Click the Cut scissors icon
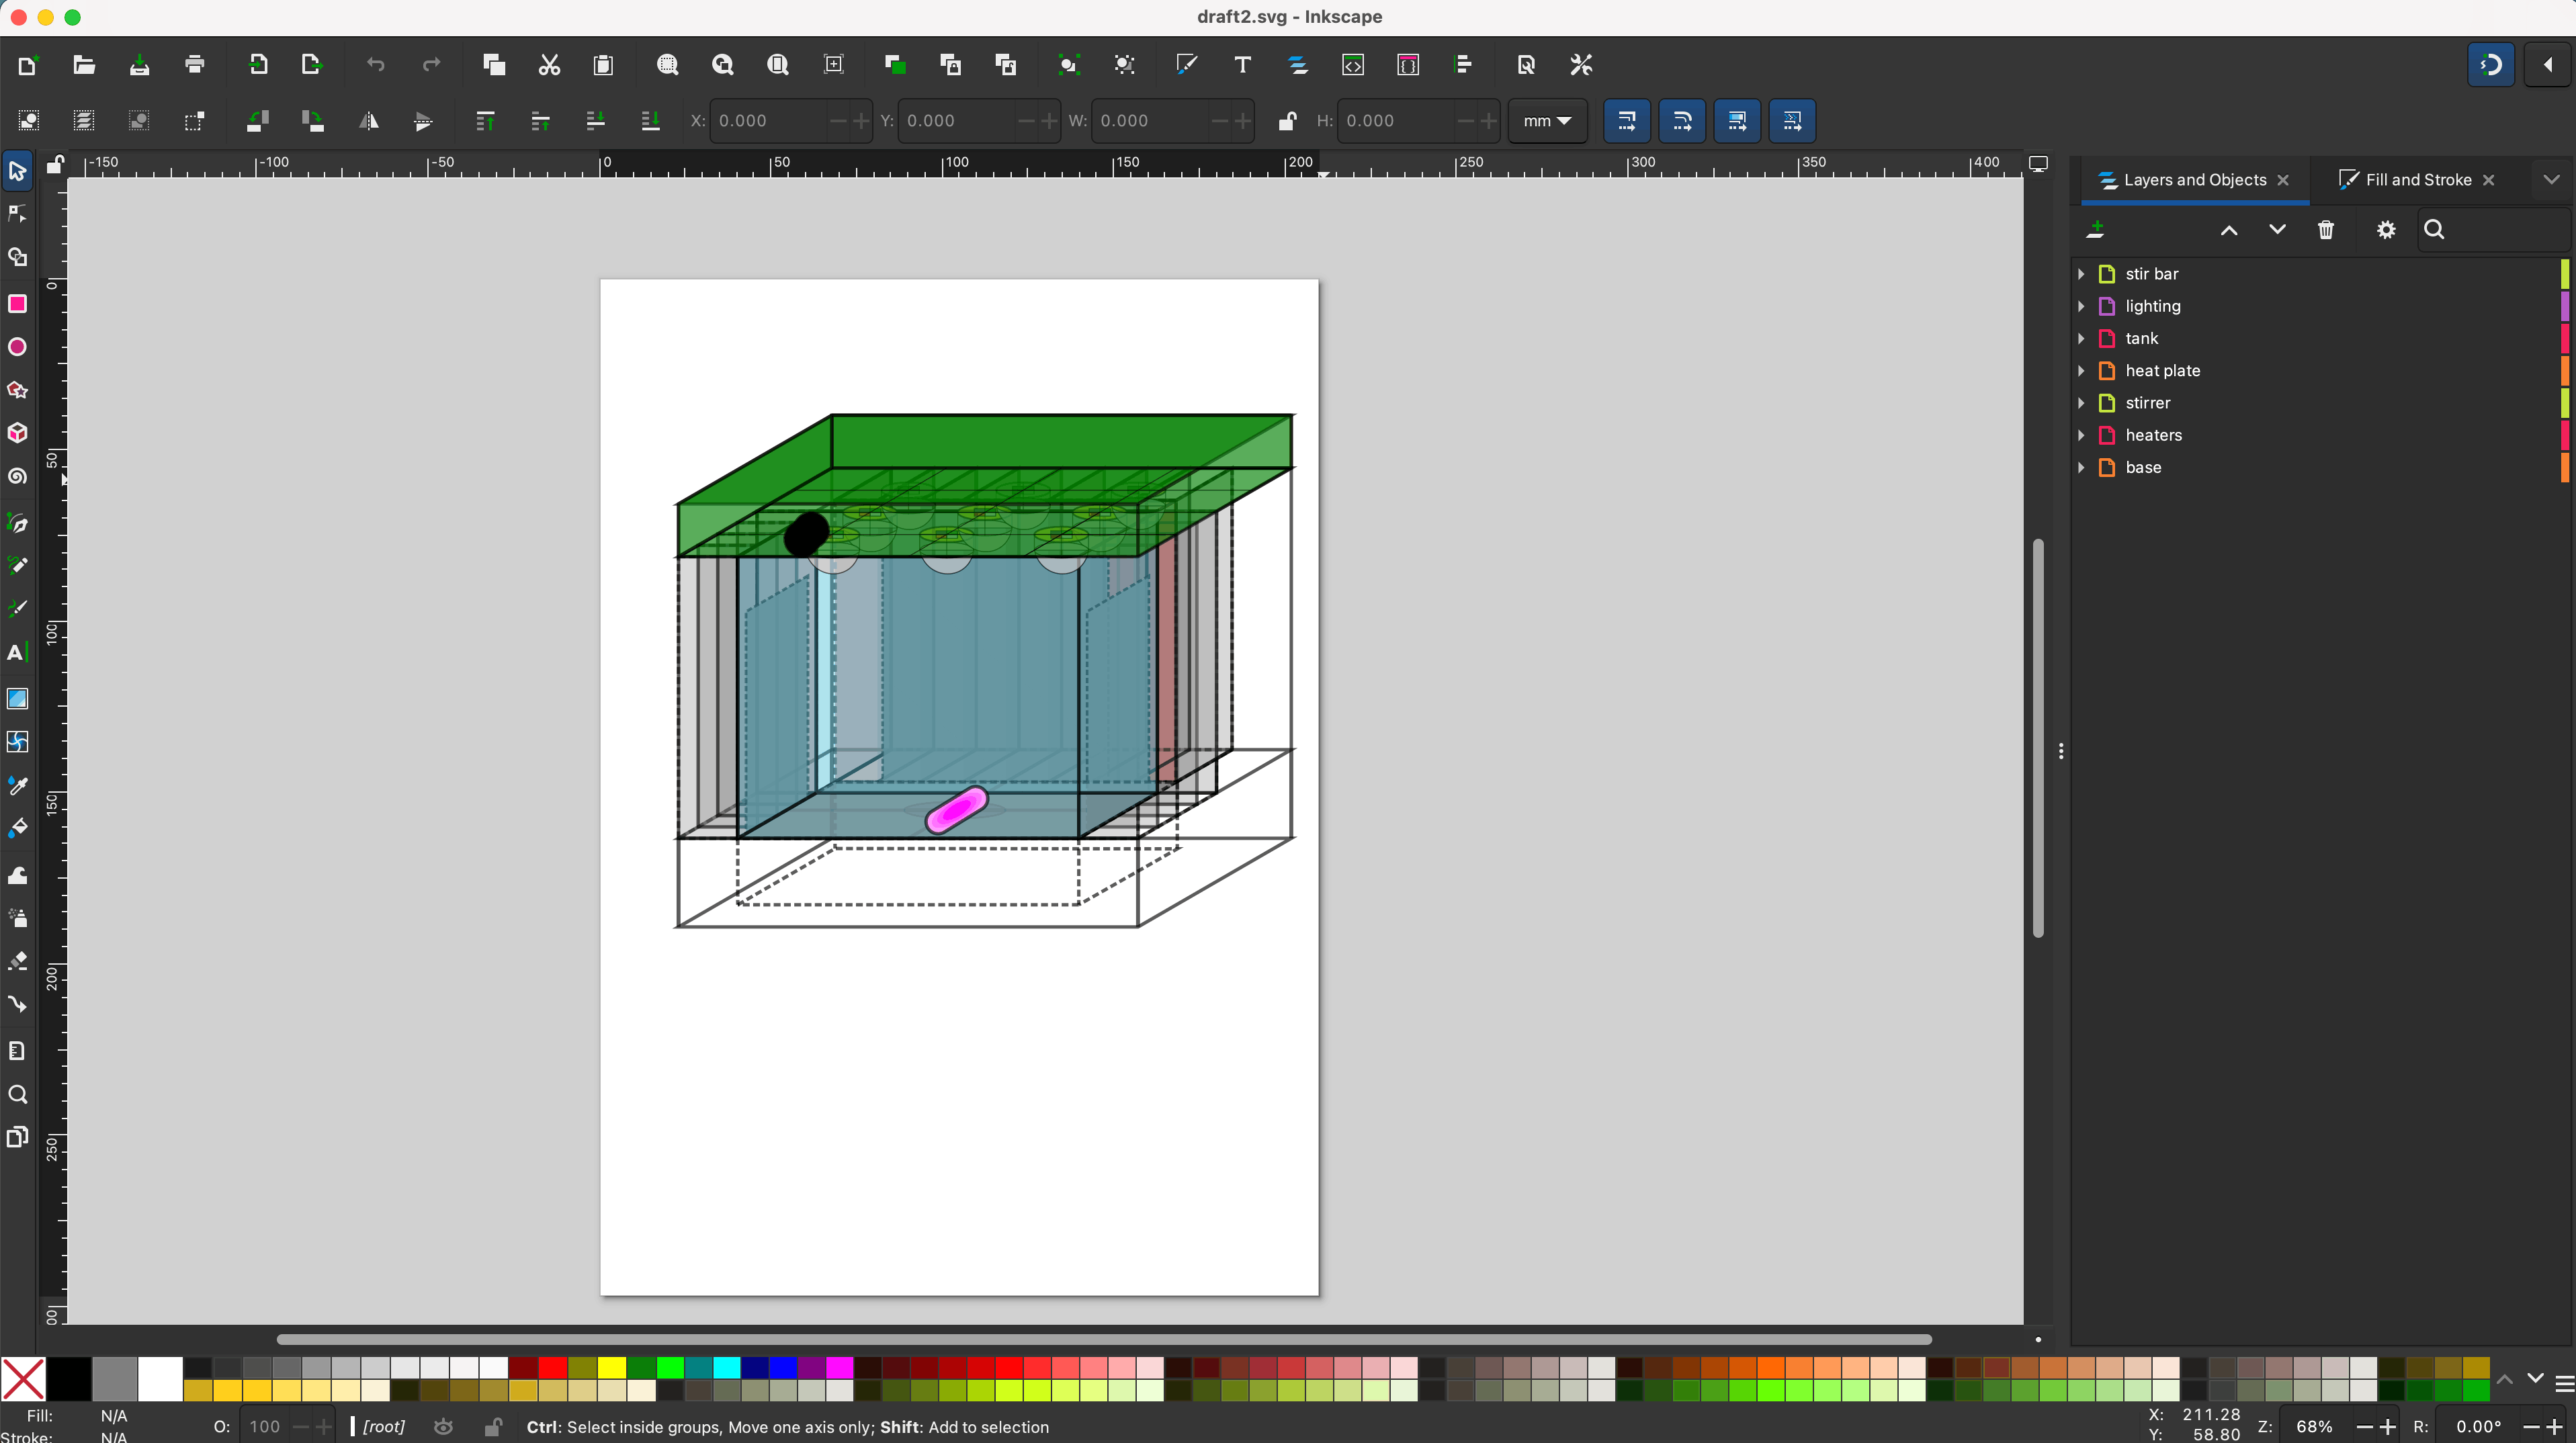Image resolution: width=2576 pixels, height=1443 pixels. click(x=549, y=65)
